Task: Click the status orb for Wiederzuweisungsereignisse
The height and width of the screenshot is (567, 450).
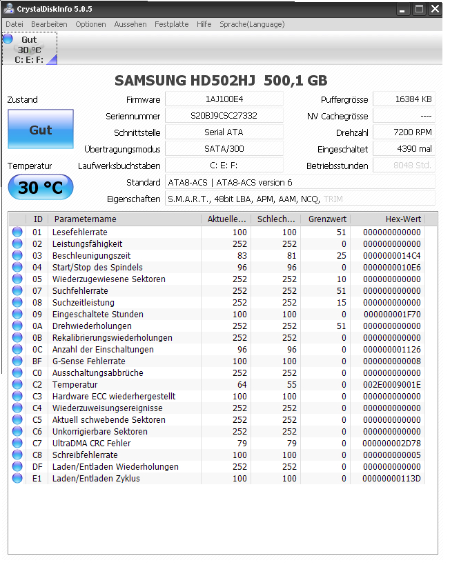Action: click(x=17, y=408)
